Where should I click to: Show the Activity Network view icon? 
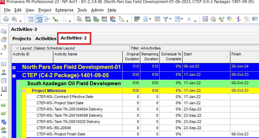click(47, 19)
